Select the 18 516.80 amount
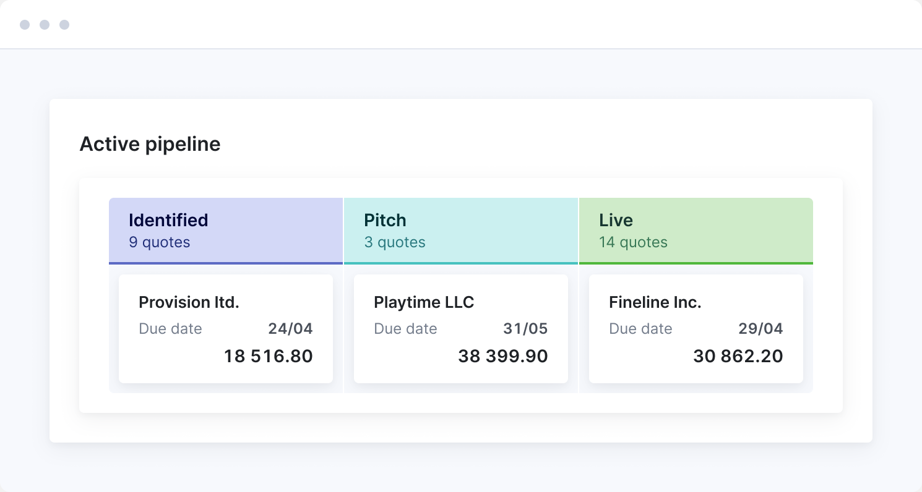Viewport: 922px width, 492px height. tap(268, 356)
